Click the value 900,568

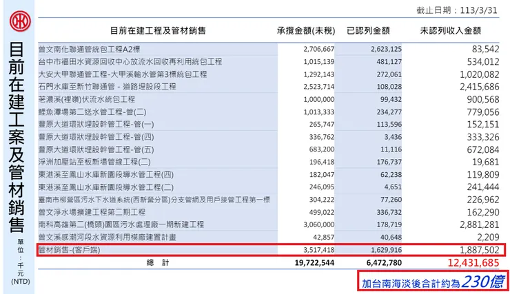(x=483, y=99)
